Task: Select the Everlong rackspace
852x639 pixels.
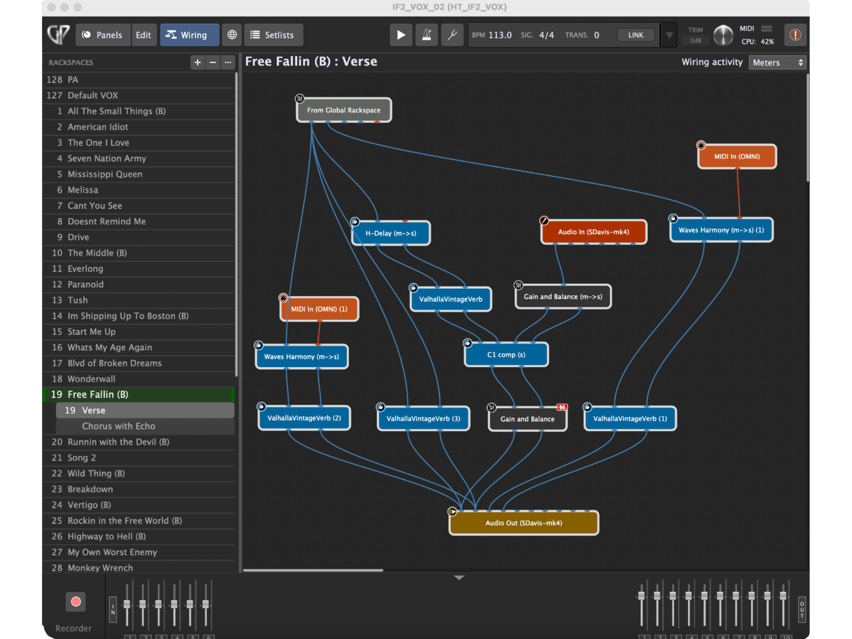Action: tap(139, 269)
